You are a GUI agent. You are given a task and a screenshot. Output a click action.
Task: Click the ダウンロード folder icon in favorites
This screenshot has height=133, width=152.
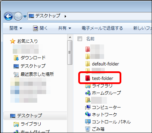(16, 58)
